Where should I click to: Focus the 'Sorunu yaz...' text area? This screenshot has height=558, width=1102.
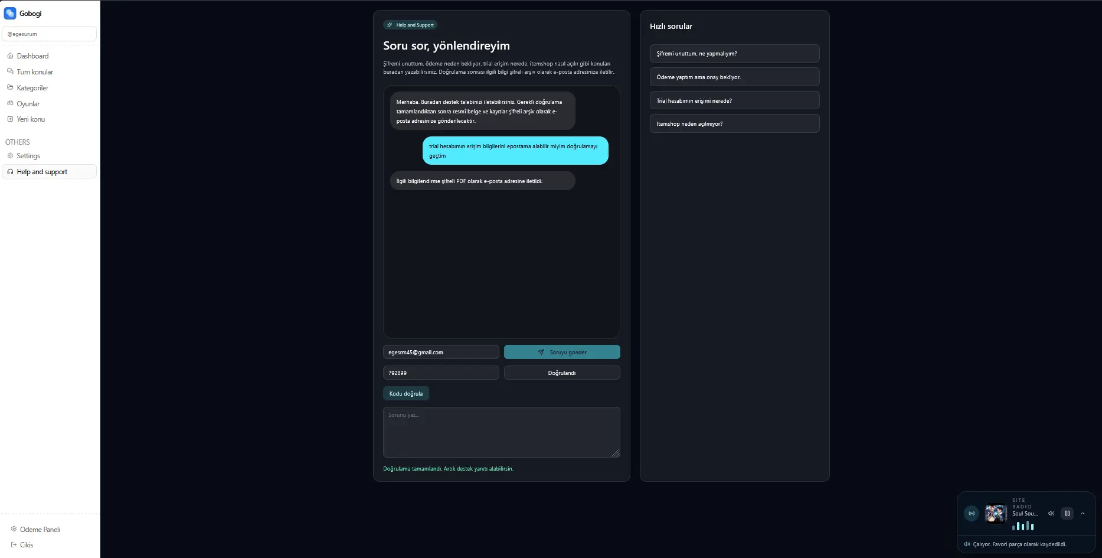coord(501,432)
